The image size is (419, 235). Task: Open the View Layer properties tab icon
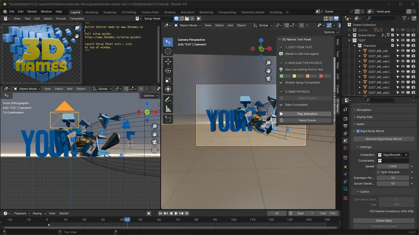pyautogui.click(x=345, y=133)
